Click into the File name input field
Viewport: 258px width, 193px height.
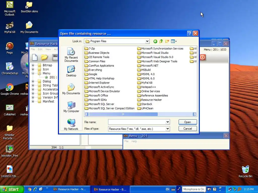137,122
